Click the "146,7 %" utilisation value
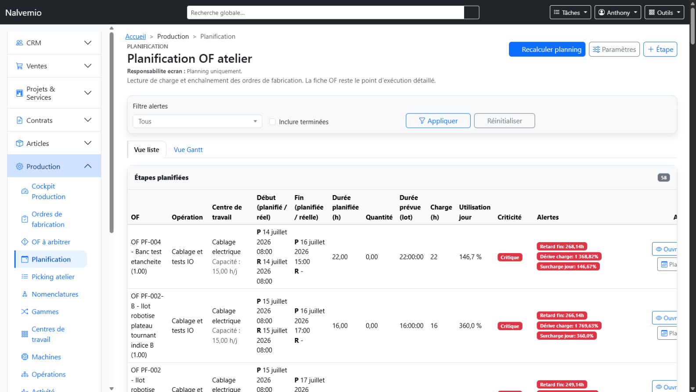Viewport: 696px width, 392px height. click(x=470, y=257)
